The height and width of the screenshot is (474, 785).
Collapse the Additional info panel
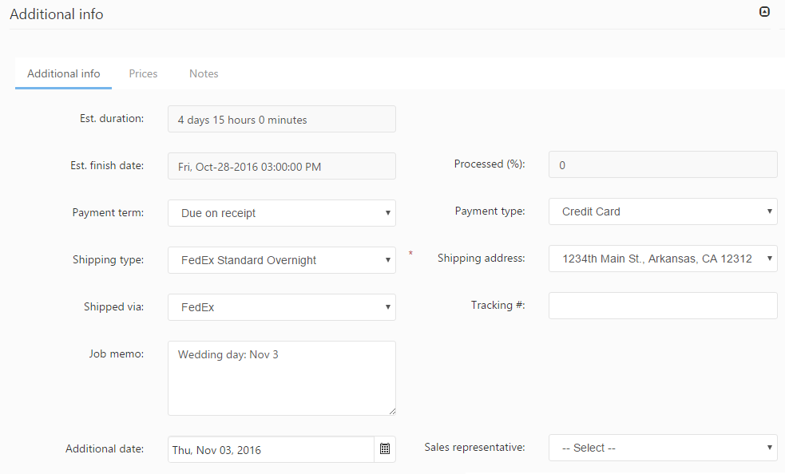764,12
